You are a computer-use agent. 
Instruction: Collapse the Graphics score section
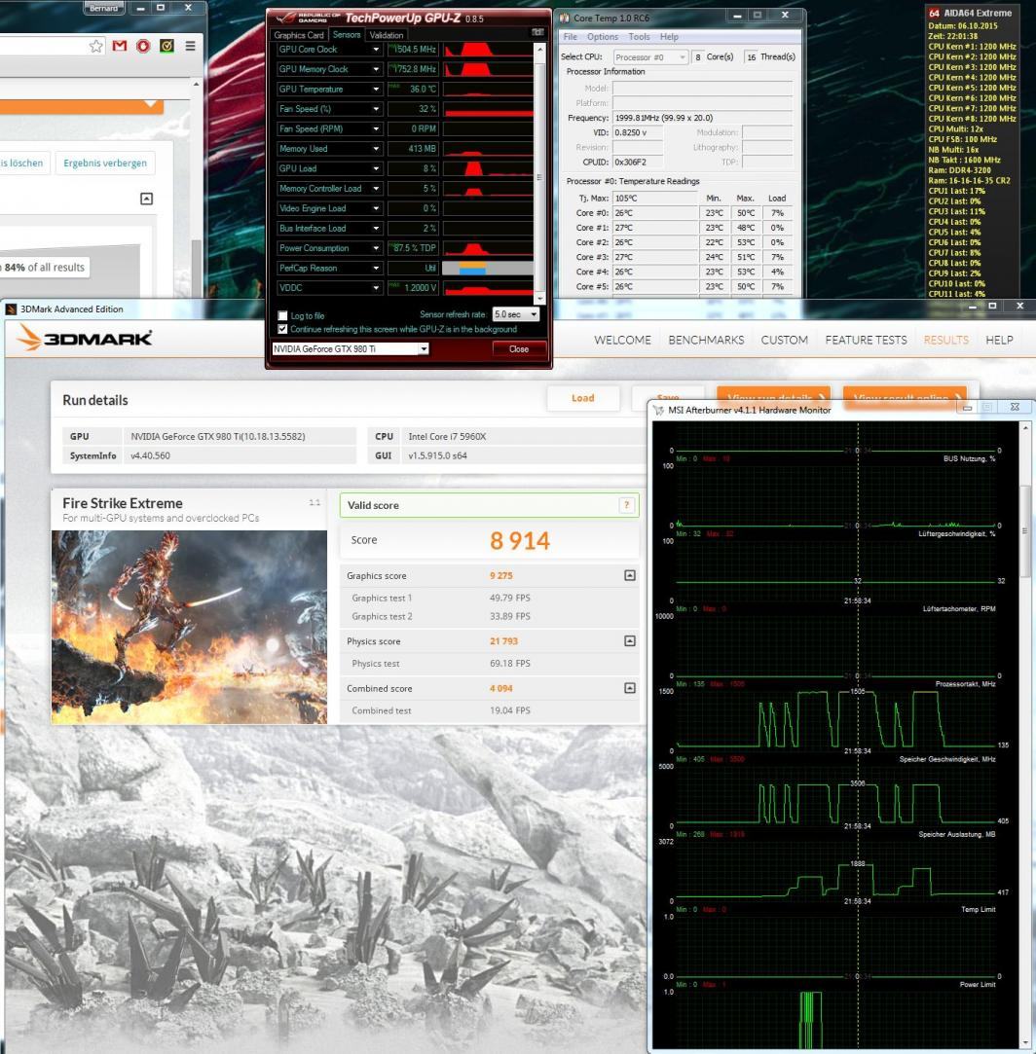[630, 575]
